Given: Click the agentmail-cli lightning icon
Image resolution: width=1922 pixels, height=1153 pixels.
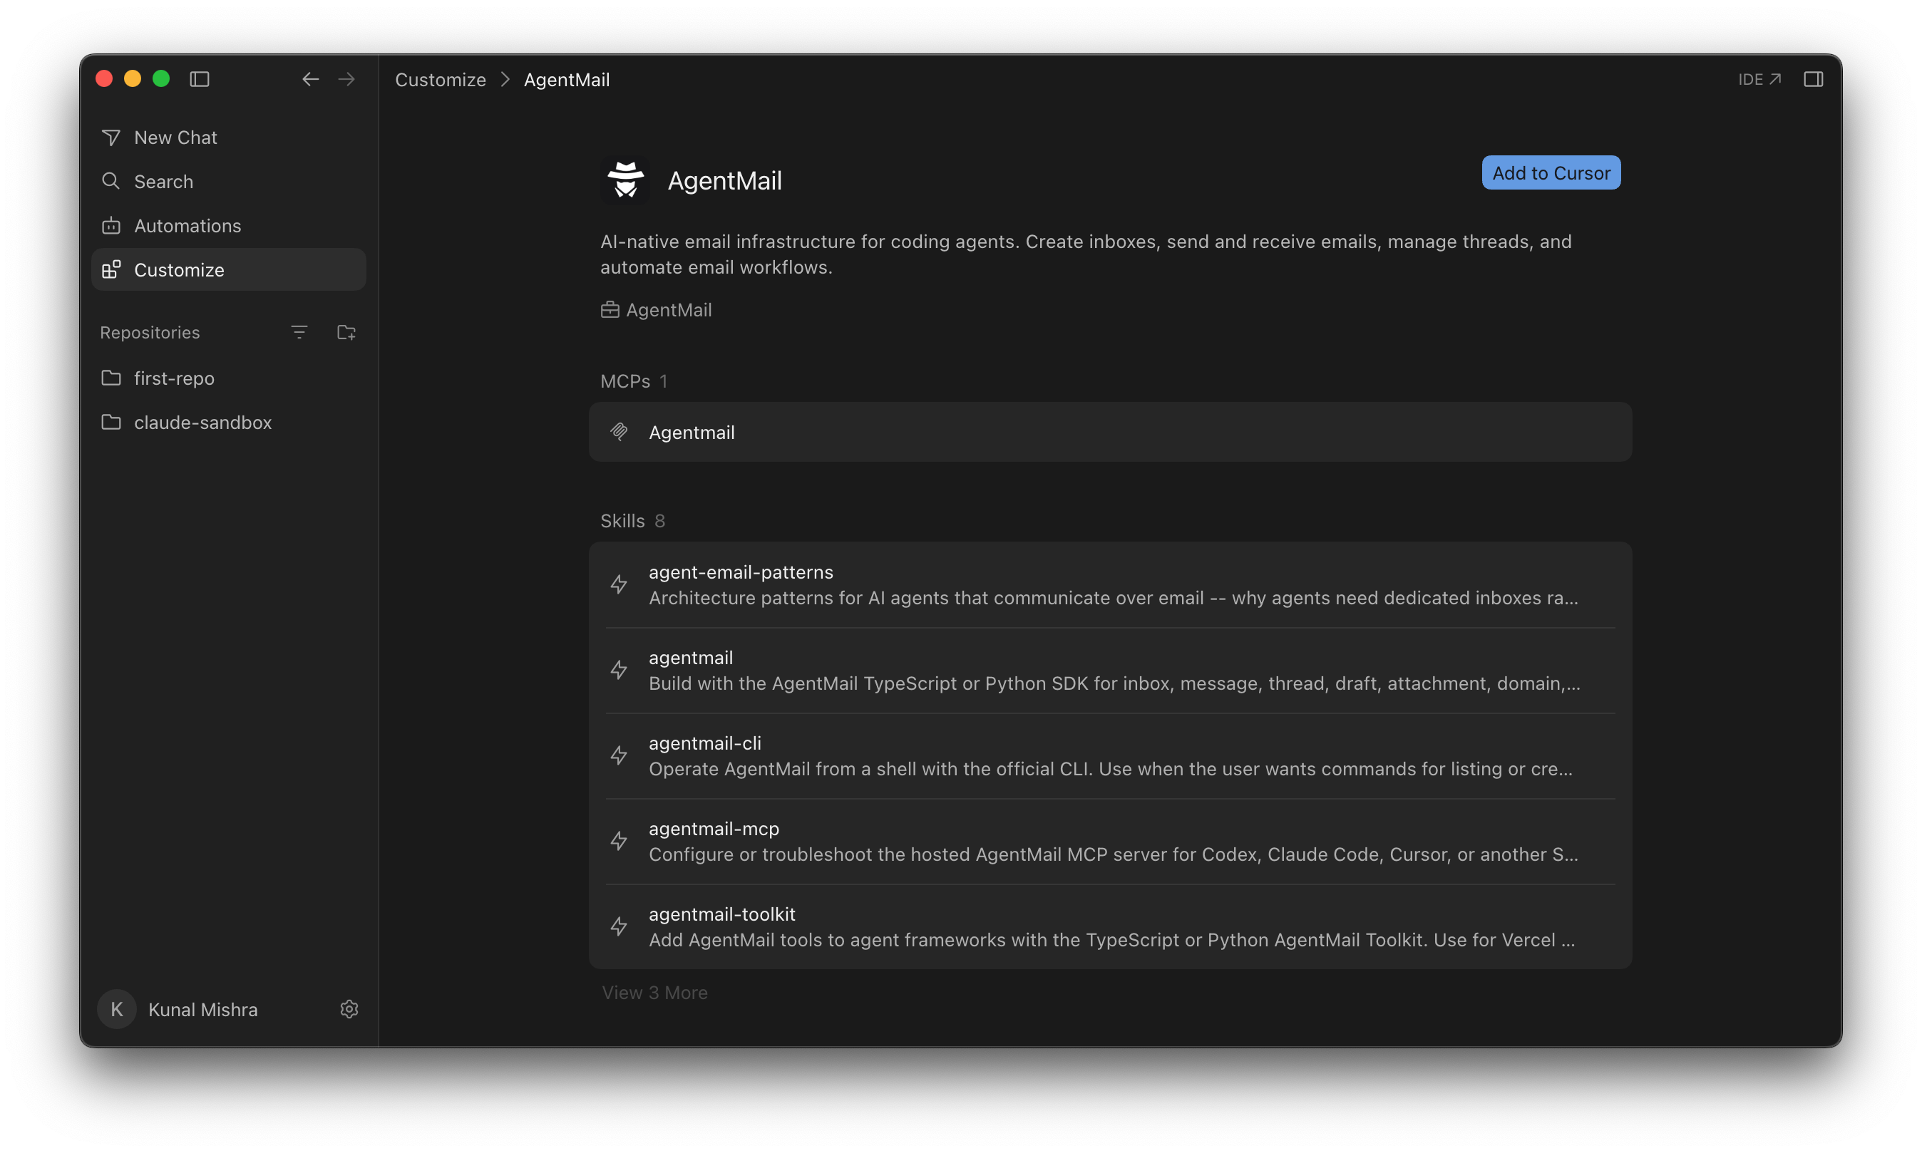Looking at the screenshot, I should coord(619,755).
